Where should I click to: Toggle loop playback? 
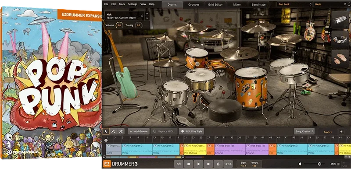179,164
